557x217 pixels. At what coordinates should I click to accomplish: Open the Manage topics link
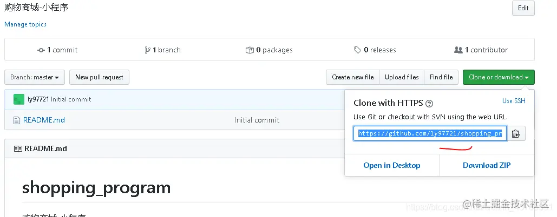pyautogui.click(x=25, y=24)
